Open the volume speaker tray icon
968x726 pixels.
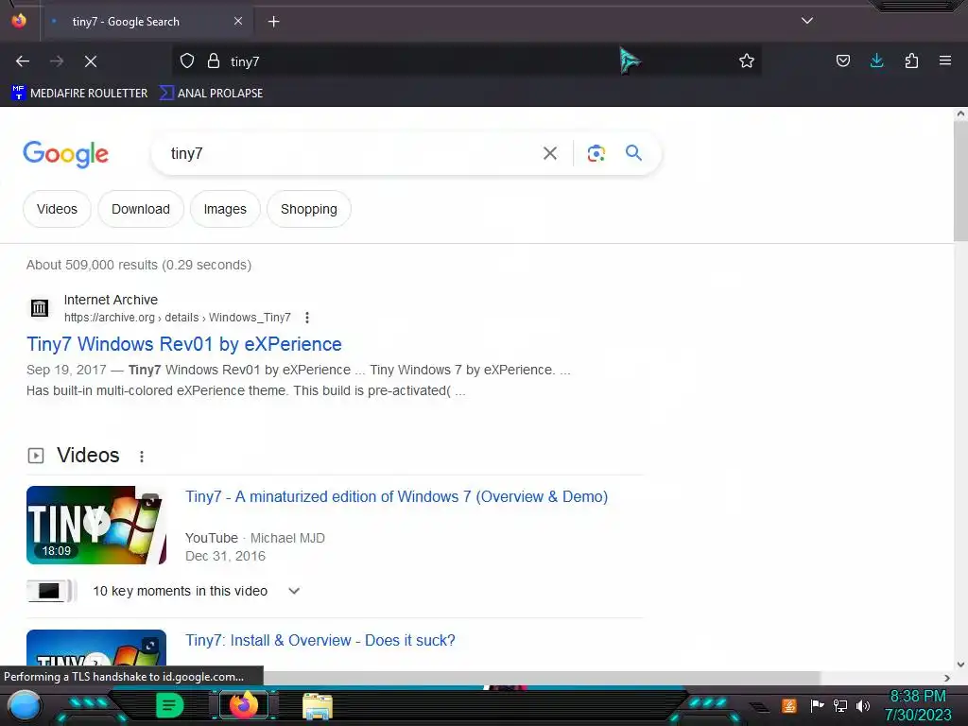tap(862, 705)
